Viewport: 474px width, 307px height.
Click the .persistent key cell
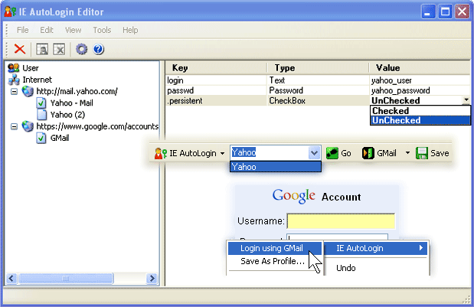pos(216,100)
